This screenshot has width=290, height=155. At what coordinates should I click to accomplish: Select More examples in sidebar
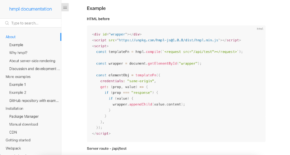[x=18, y=77]
